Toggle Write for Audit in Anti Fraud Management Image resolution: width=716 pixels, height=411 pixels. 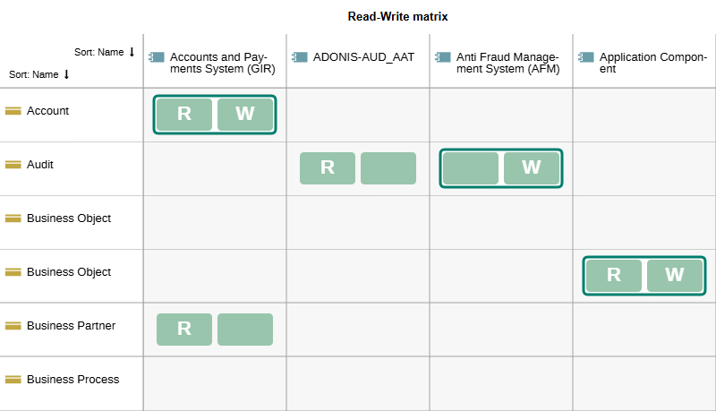tap(532, 168)
